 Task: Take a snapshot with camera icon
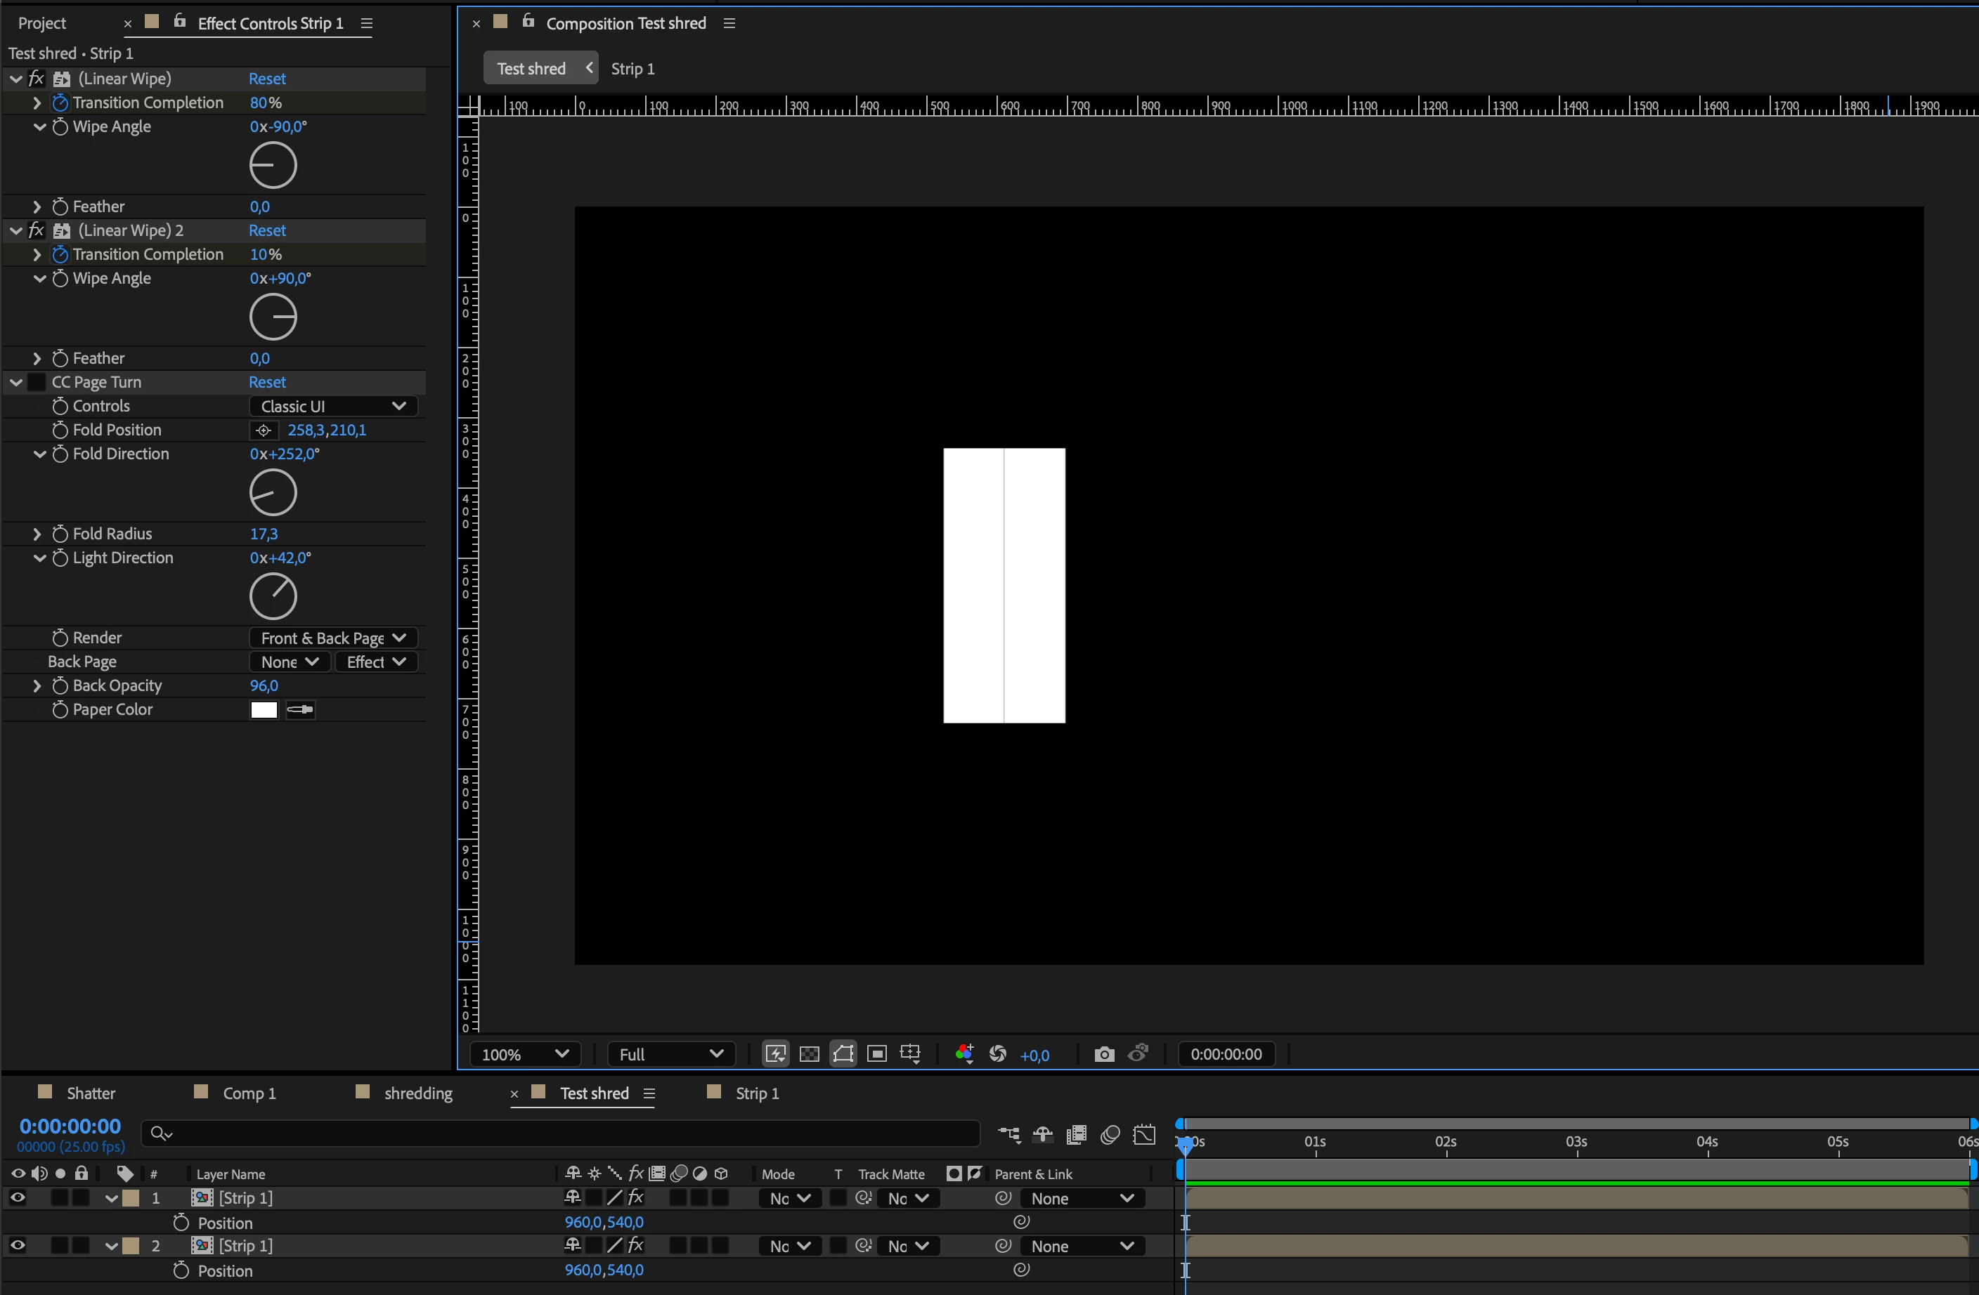(x=1103, y=1054)
